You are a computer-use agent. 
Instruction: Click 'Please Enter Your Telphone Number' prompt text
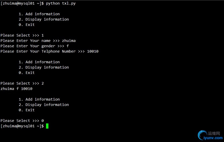[x=38, y=51]
